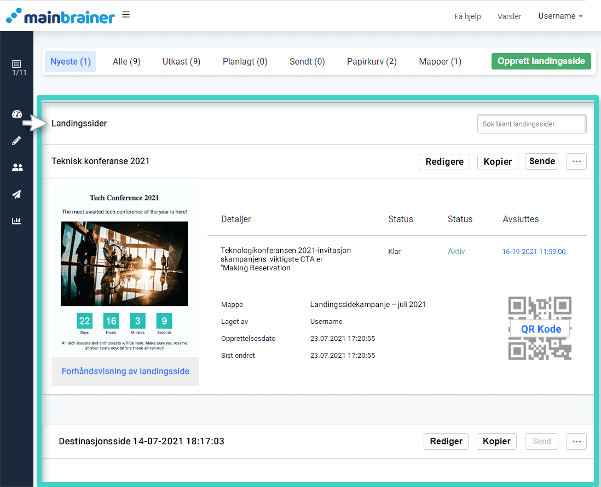This screenshot has height=487, width=601.
Task: Switch to the Utkast tab
Action: (181, 61)
